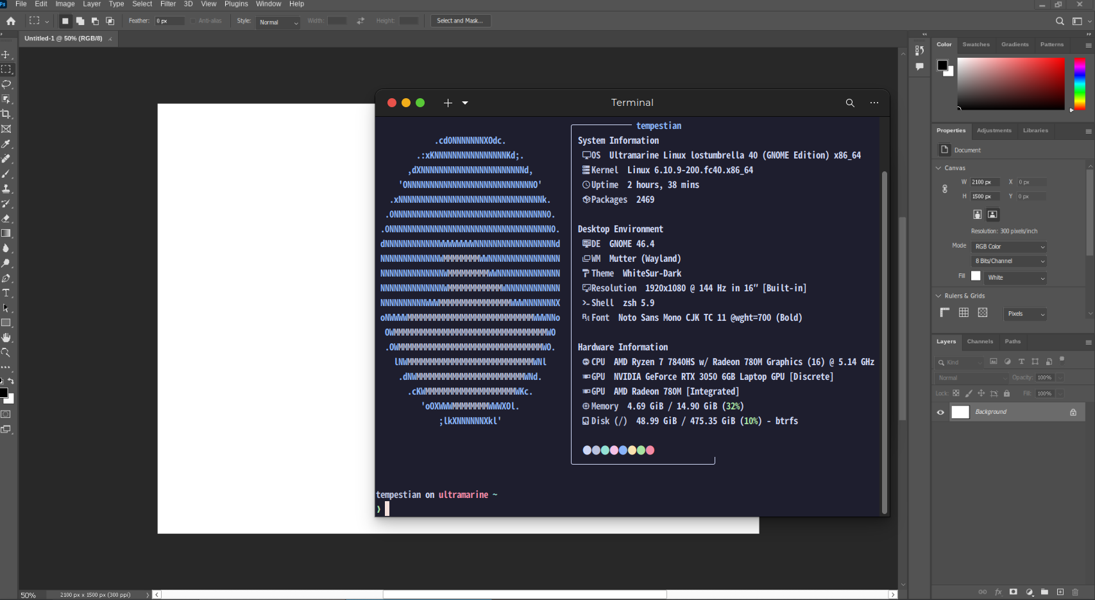Select the Crop tool

pyautogui.click(x=6, y=114)
